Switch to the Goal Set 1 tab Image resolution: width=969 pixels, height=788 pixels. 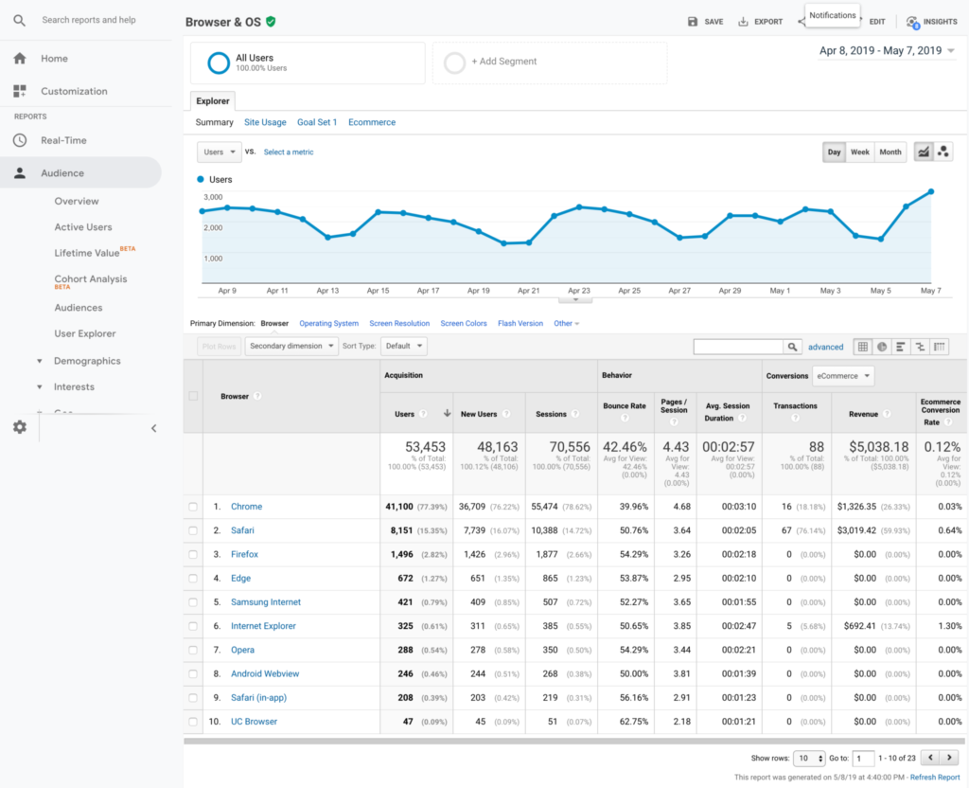tap(317, 122)
